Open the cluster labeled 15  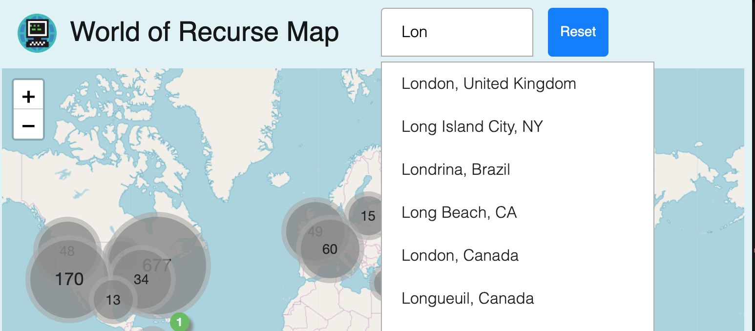coord(368,216)
